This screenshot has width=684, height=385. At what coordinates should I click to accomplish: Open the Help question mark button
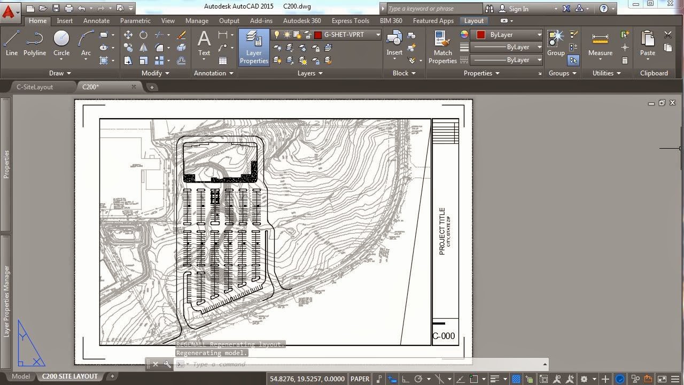[603, 9]
